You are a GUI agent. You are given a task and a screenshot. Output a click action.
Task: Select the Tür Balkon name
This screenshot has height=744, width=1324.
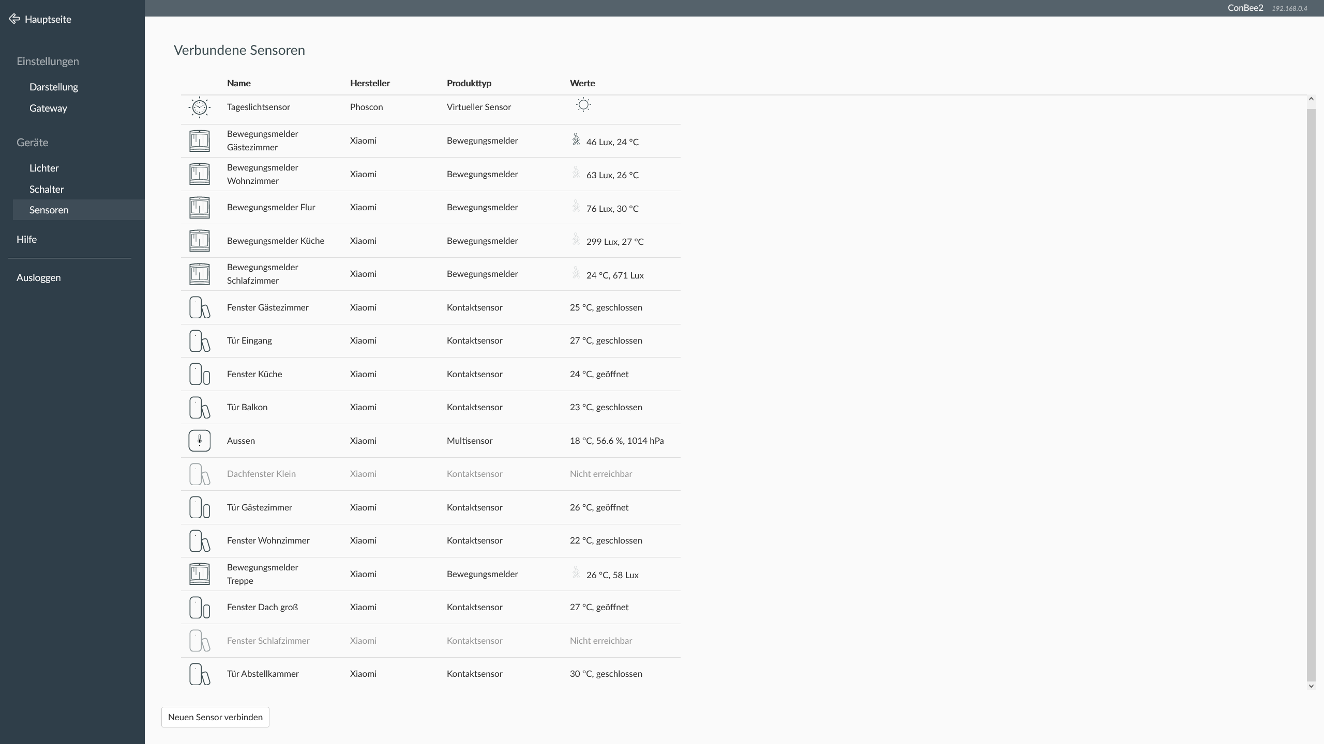(x=247, y=407)
